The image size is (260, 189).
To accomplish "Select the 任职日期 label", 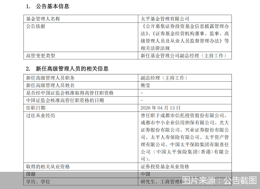I will (x=36, y=108).
